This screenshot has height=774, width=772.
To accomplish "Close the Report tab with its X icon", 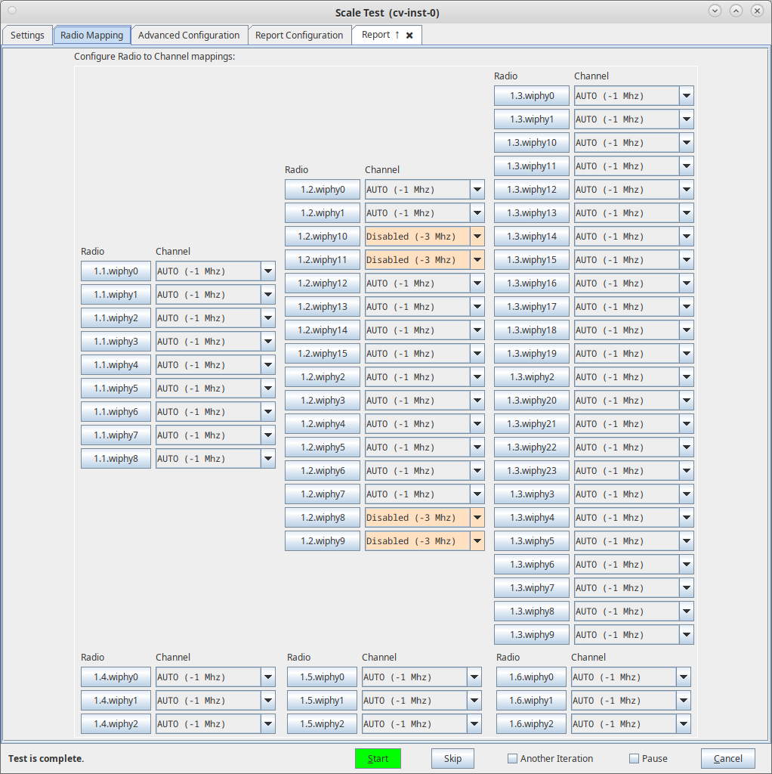I will 409,36.
